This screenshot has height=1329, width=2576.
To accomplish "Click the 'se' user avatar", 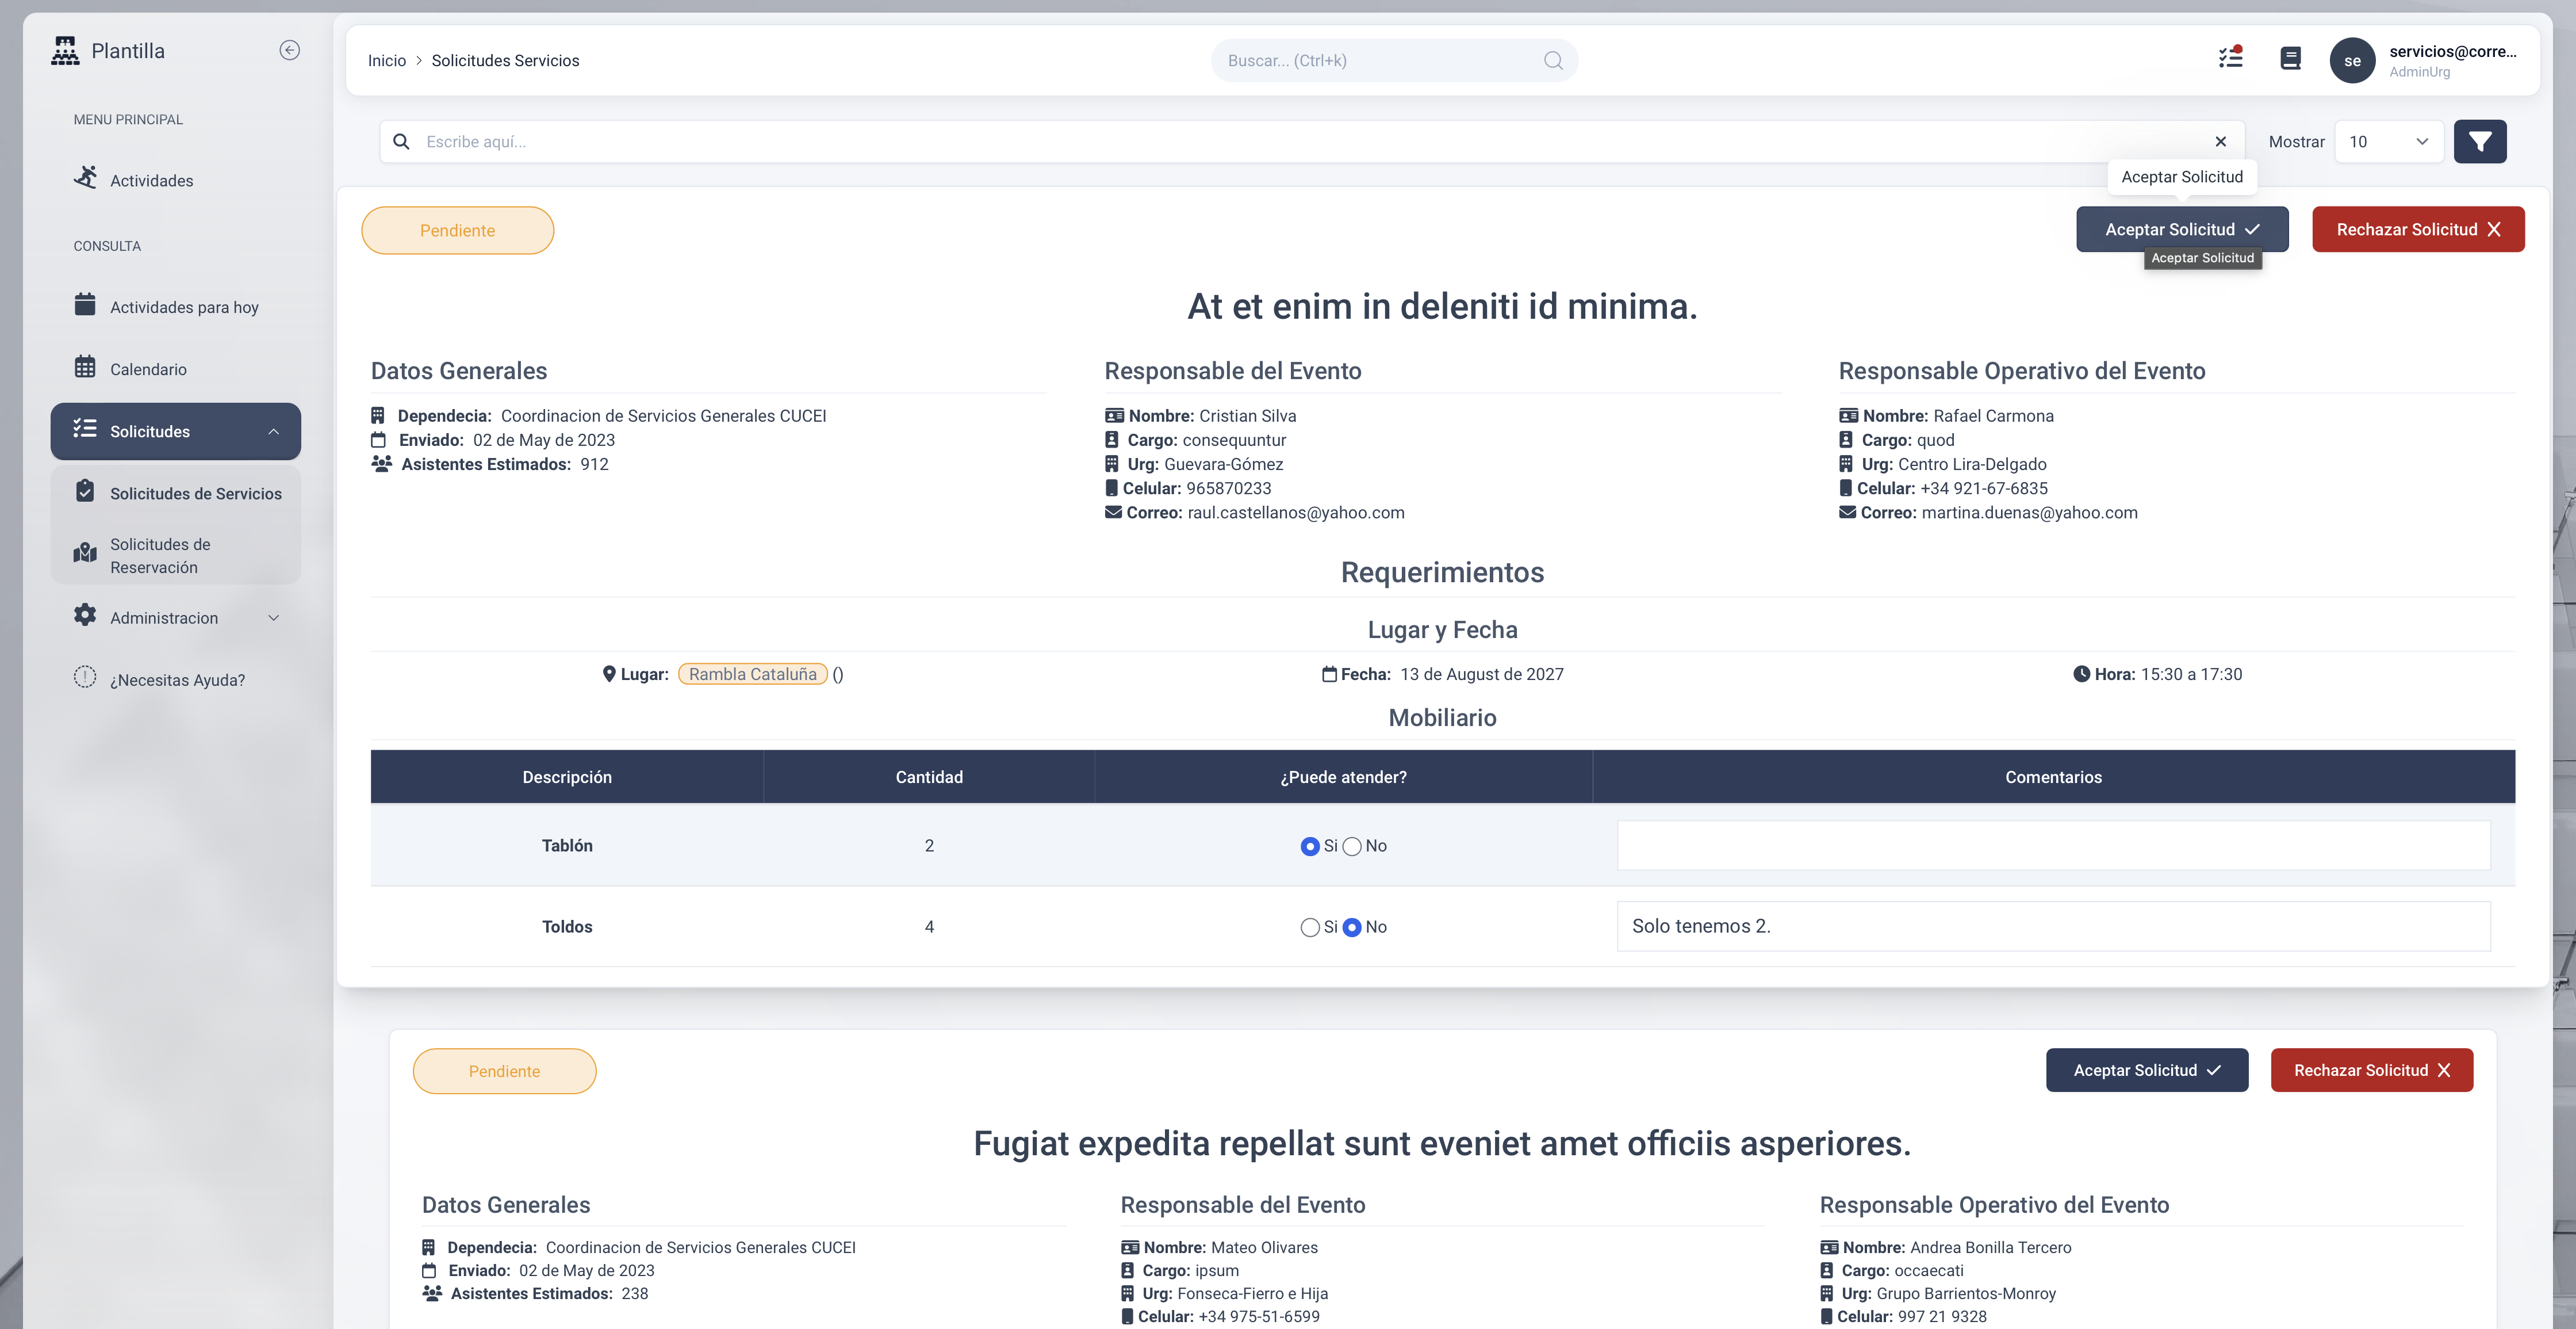I will click(x=2352, y=61).
